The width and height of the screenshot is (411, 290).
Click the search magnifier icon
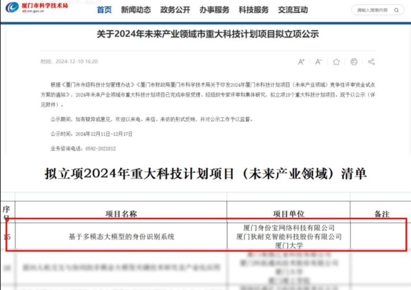pos(397,10)
